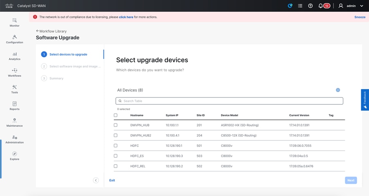Open the Tools sidebar icon

click(x=14, y=87)
